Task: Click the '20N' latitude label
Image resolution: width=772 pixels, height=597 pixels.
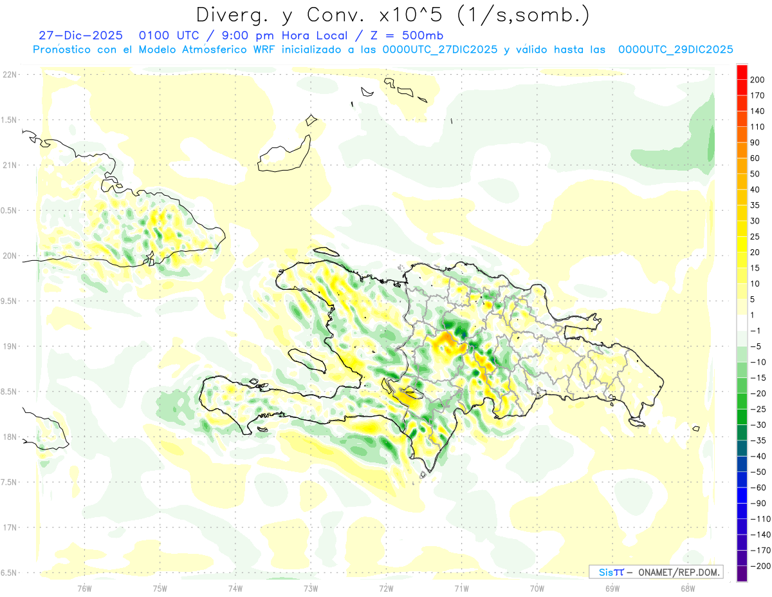Action: click(10, 256)
